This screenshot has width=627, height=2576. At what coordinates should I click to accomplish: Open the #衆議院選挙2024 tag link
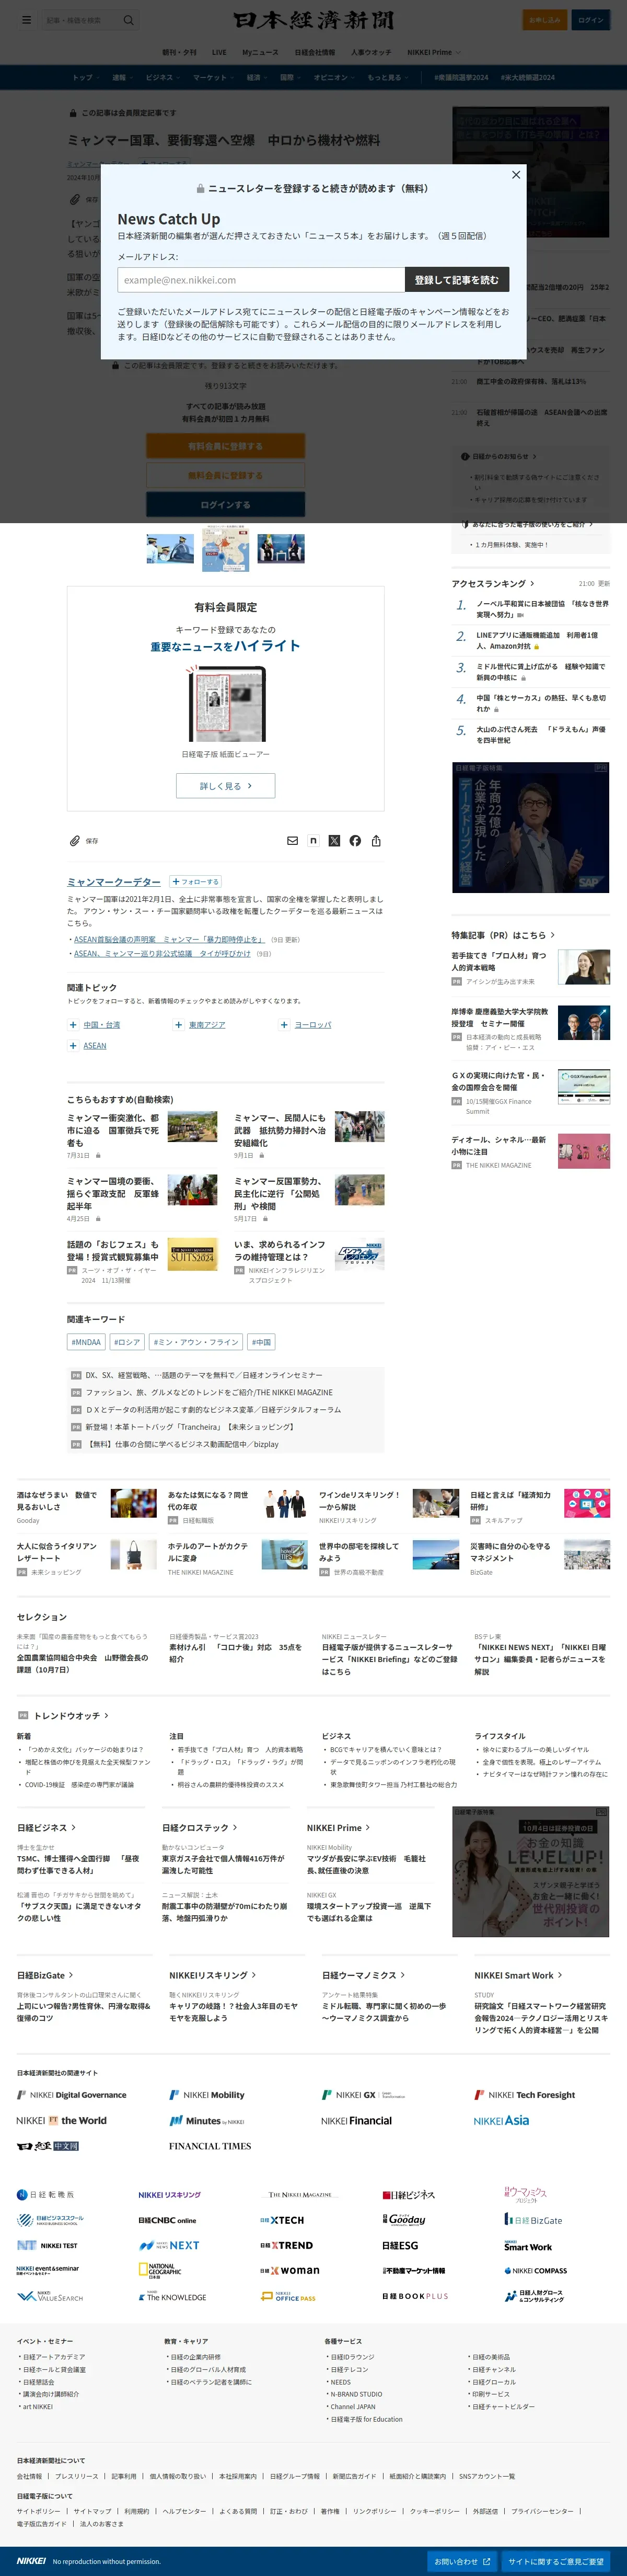[x=461, y=77]
